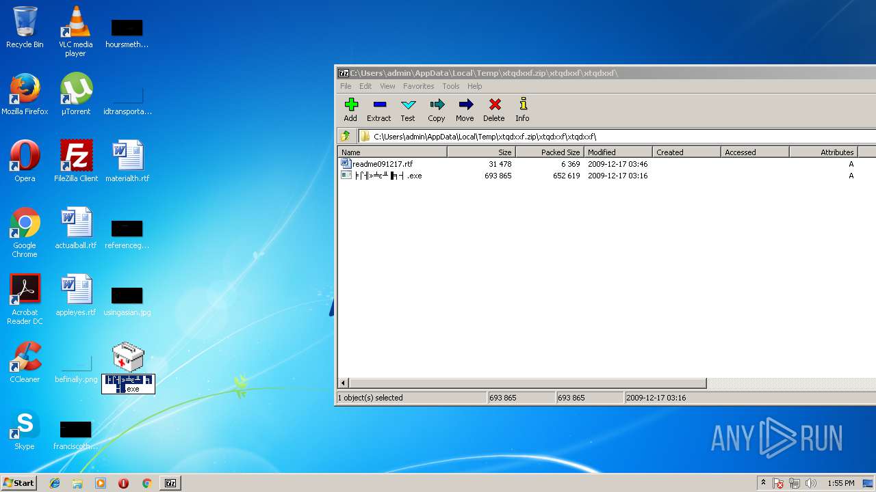This screenshot has width=876, height=492.
Task: Select the befinally.png desktop file
Action: pos(76,369)
